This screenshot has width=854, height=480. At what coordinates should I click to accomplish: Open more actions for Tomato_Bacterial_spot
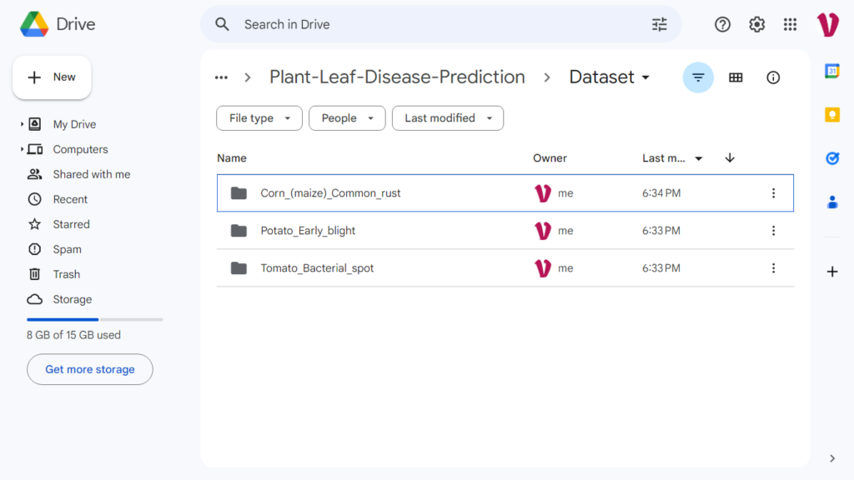[x=773, y=268]
